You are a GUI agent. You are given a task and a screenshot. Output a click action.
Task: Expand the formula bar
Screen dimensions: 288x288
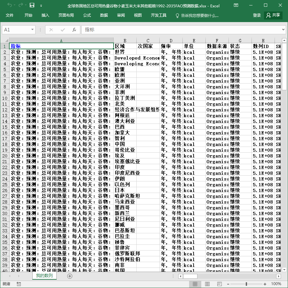point(283,29)
